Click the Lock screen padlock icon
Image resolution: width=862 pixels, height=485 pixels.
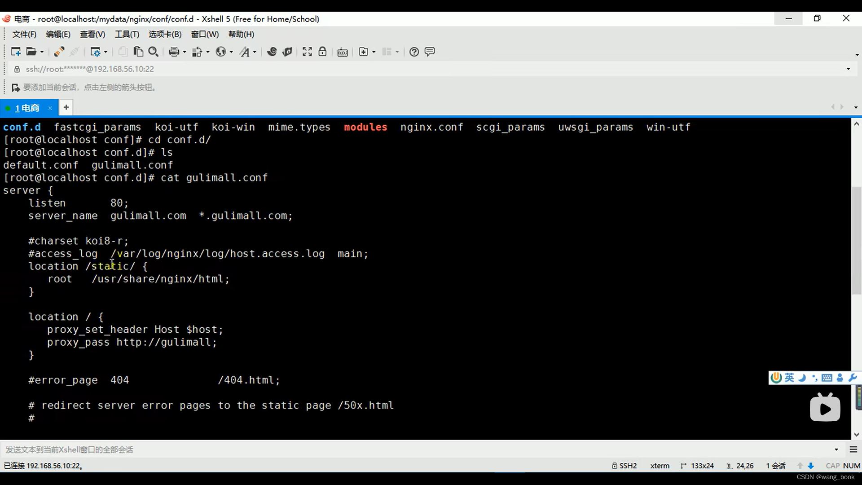[x=322, y=52]
